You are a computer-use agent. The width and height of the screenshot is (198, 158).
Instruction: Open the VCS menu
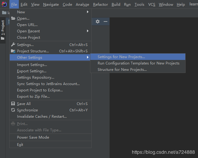[152, 5]
